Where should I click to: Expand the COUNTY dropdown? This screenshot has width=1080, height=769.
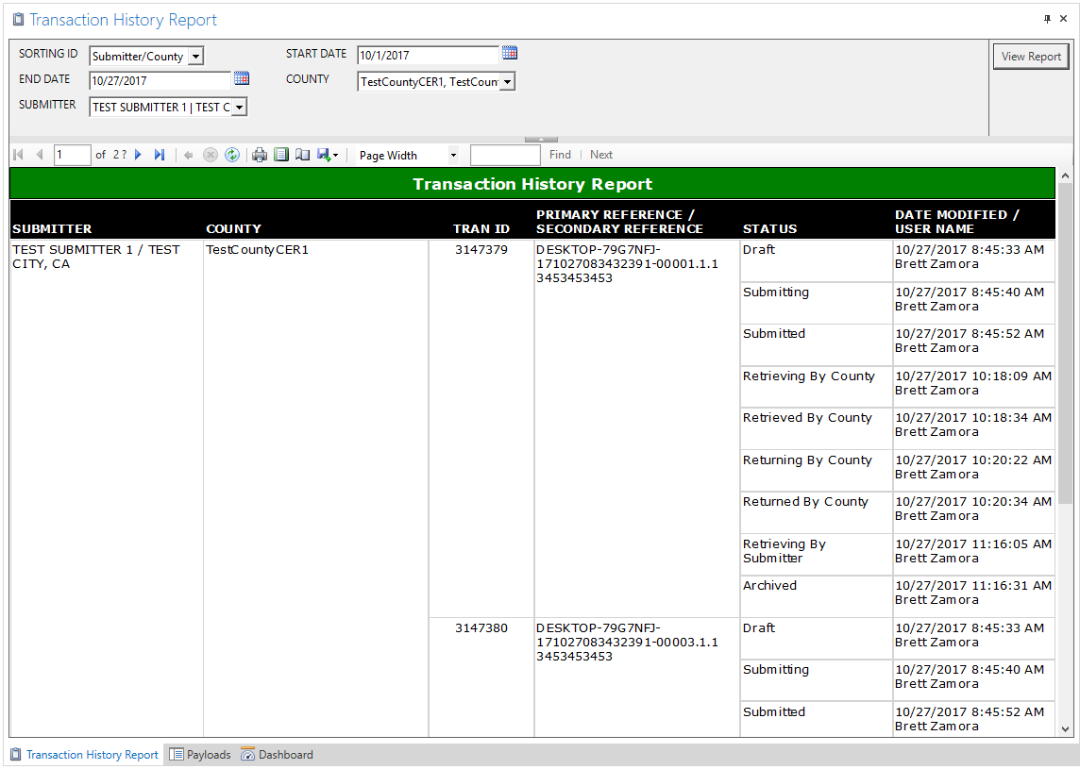coord(507,82)
